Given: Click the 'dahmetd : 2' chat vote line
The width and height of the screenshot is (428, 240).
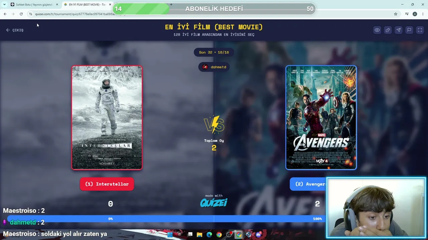Looking at the screenshot, I should pos(27,222).
